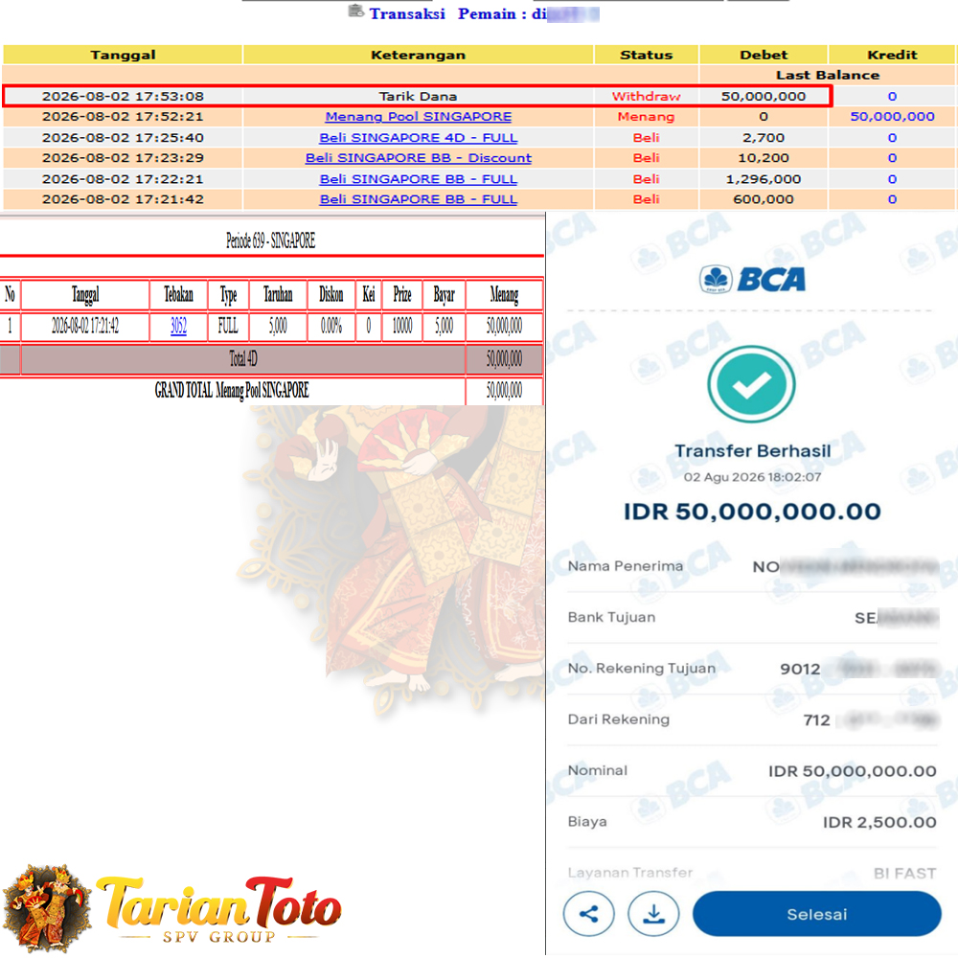Screen dimensions: 958x958
Task: Tap the Selesai button
Action: point(816,914)
